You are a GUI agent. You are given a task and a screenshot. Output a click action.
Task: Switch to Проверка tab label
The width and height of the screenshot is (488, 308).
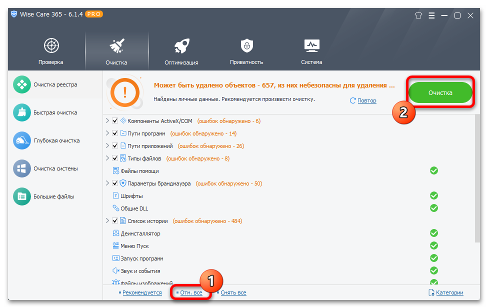[50, 62]
